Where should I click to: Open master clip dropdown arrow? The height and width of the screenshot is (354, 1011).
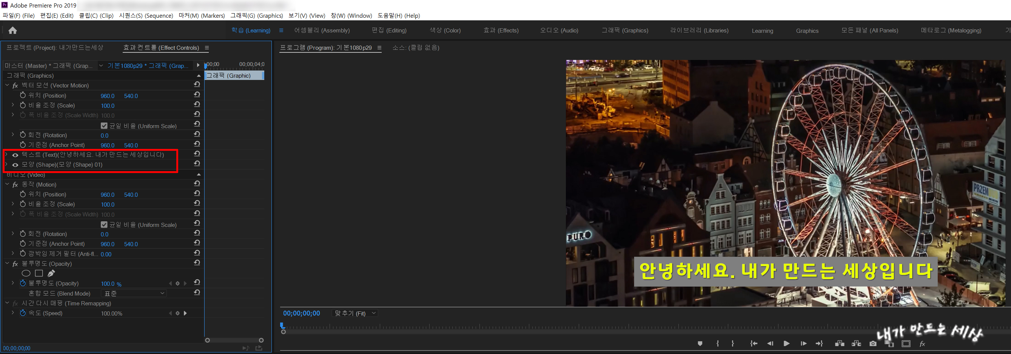click(x=101, y=66)
